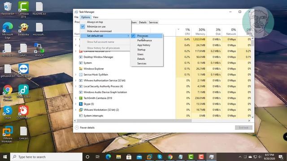Collapse view with Fewer details arrow
The height and width of the screenshot is (161, 287).
coord(77,127)
